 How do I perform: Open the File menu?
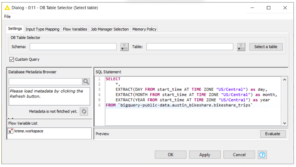click(7, 17)
